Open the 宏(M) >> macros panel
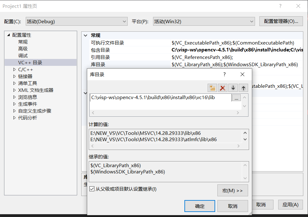Viewport: 308px width, 217px height. 233,190
